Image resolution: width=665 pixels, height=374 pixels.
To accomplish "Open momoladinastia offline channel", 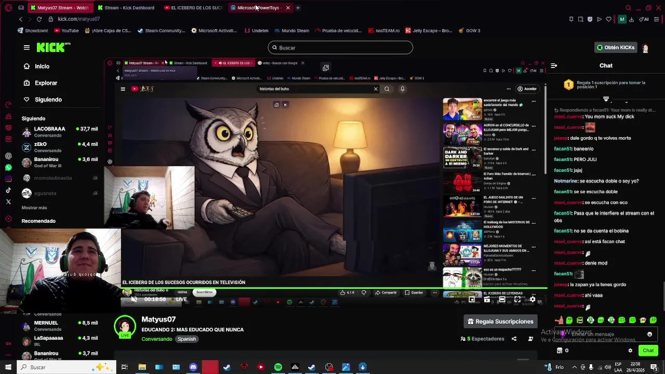I will point(60,178).
